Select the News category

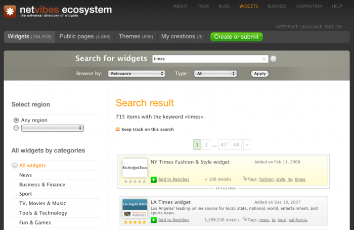pyautogui.click(x=25, y=175)
